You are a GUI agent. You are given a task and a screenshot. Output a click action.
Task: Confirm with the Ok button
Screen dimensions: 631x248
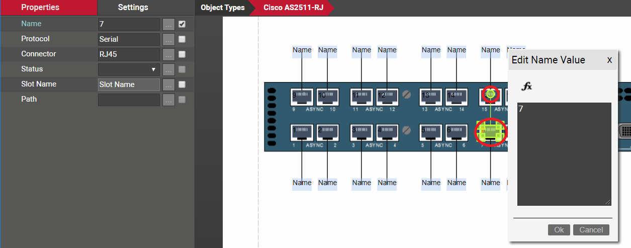559,230
